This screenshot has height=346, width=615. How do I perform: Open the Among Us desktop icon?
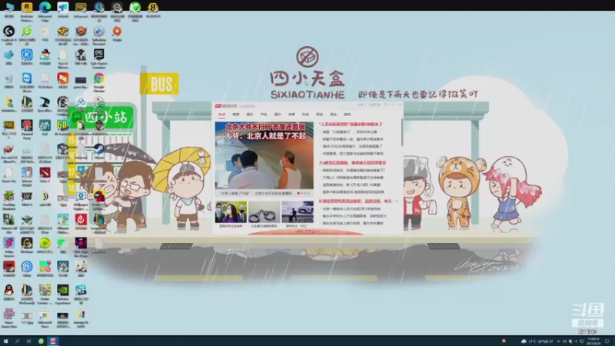(x=99, y=196)
